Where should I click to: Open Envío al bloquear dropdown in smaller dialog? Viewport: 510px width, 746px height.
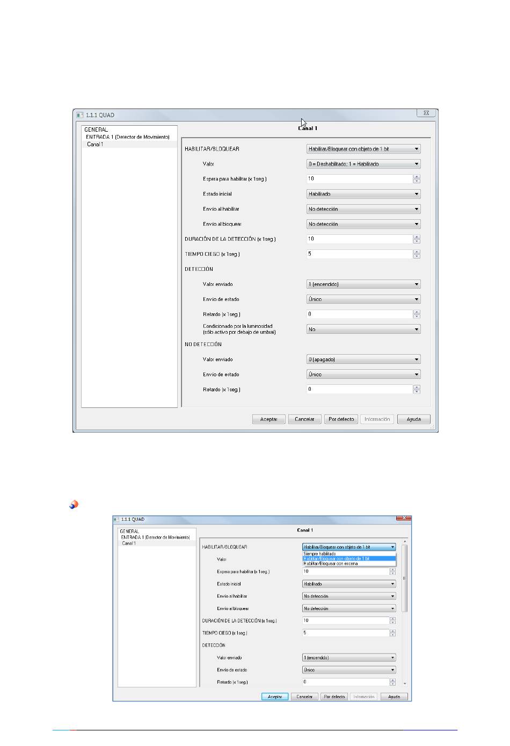pos(349,609)
